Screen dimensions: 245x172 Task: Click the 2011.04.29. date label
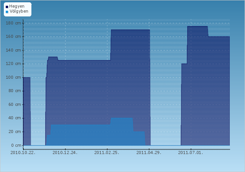click(x=149, y=153)
